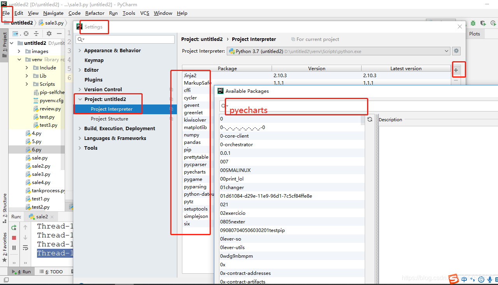Select matplotlib in installed packages

pos(196,127)
